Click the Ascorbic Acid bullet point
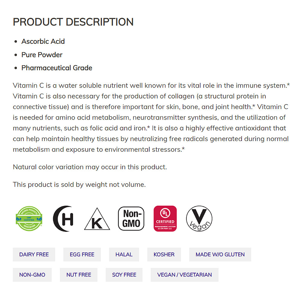302x302 pixels. [43, 41]
